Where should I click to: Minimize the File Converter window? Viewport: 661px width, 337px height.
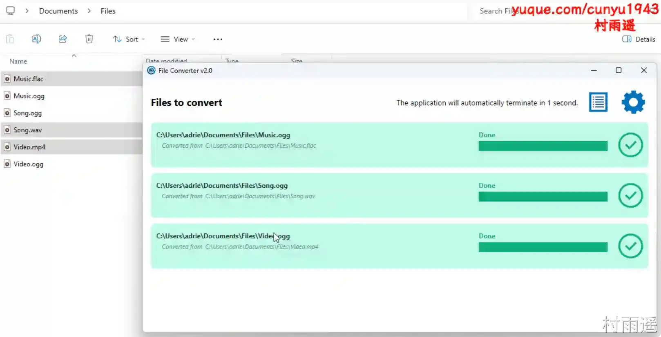(x=594, y=70)
